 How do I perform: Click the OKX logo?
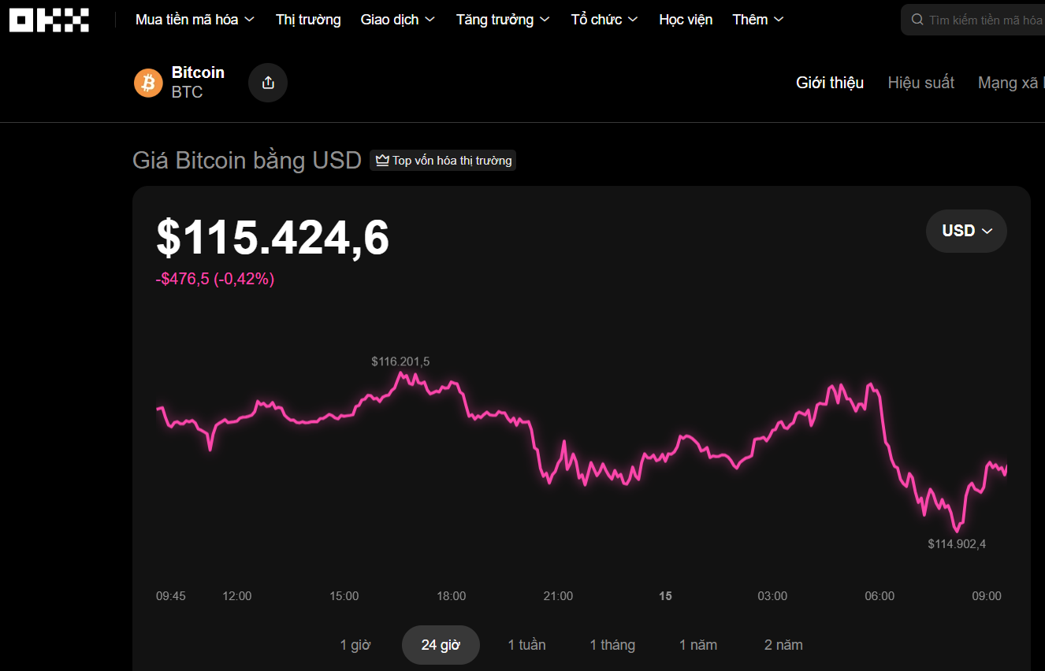coord(49,20)
